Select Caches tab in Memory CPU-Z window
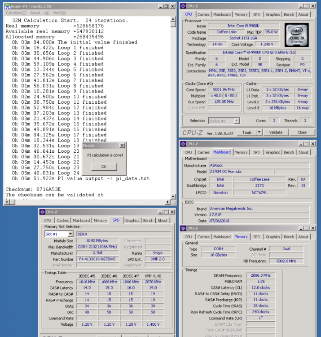 pos(203,237)
